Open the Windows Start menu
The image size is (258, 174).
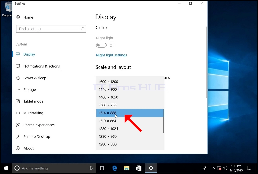click(6, 168)
